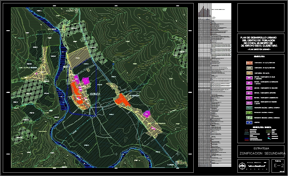Click the Equipamiento de Salud y Asistencia symbol
Image resolution: width=288 pixels, height=176 pixels.
(249, 78)
